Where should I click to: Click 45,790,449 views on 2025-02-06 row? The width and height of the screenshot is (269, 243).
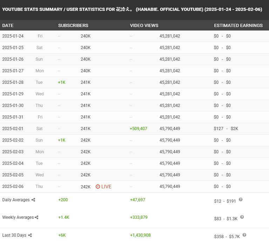point(170,187)
